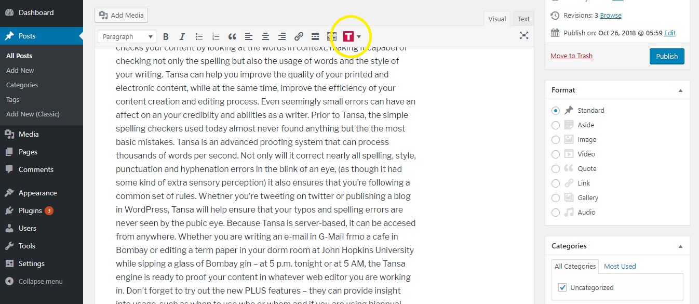Image resolution: width=699 pixels, height=304 pixels.
Task: Click the Plugins update count badge
Action: 49,210
